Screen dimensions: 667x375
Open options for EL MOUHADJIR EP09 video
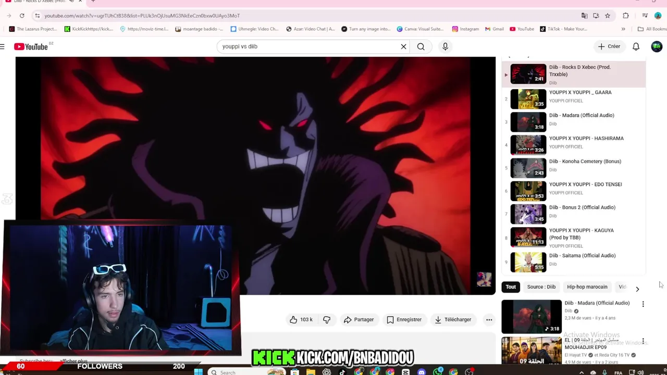(x=643, y=341)
